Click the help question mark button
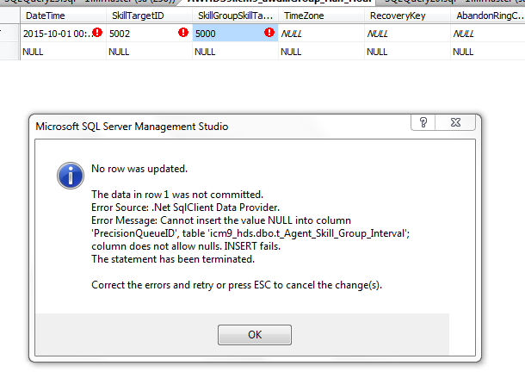 (x=423, y=124)
